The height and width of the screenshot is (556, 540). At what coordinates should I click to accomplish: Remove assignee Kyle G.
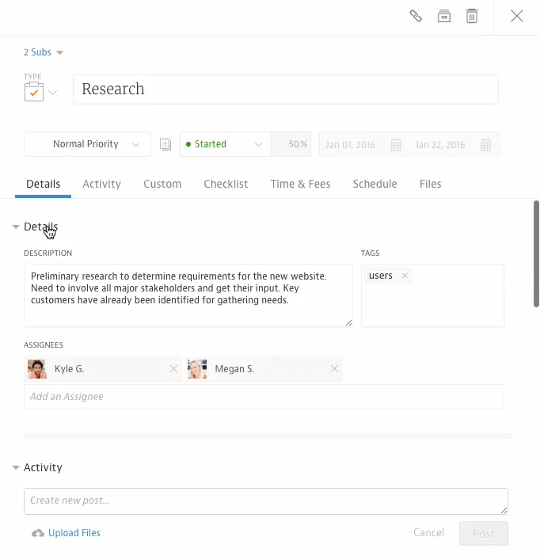pos(173,369)
